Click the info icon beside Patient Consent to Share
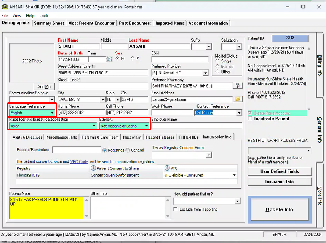The height and width of the screenshot is (243, 326). point(93,168)
